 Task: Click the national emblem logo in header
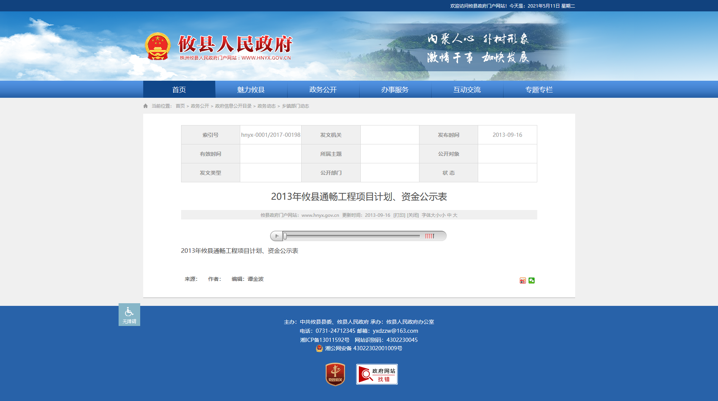tap(158, 47)
